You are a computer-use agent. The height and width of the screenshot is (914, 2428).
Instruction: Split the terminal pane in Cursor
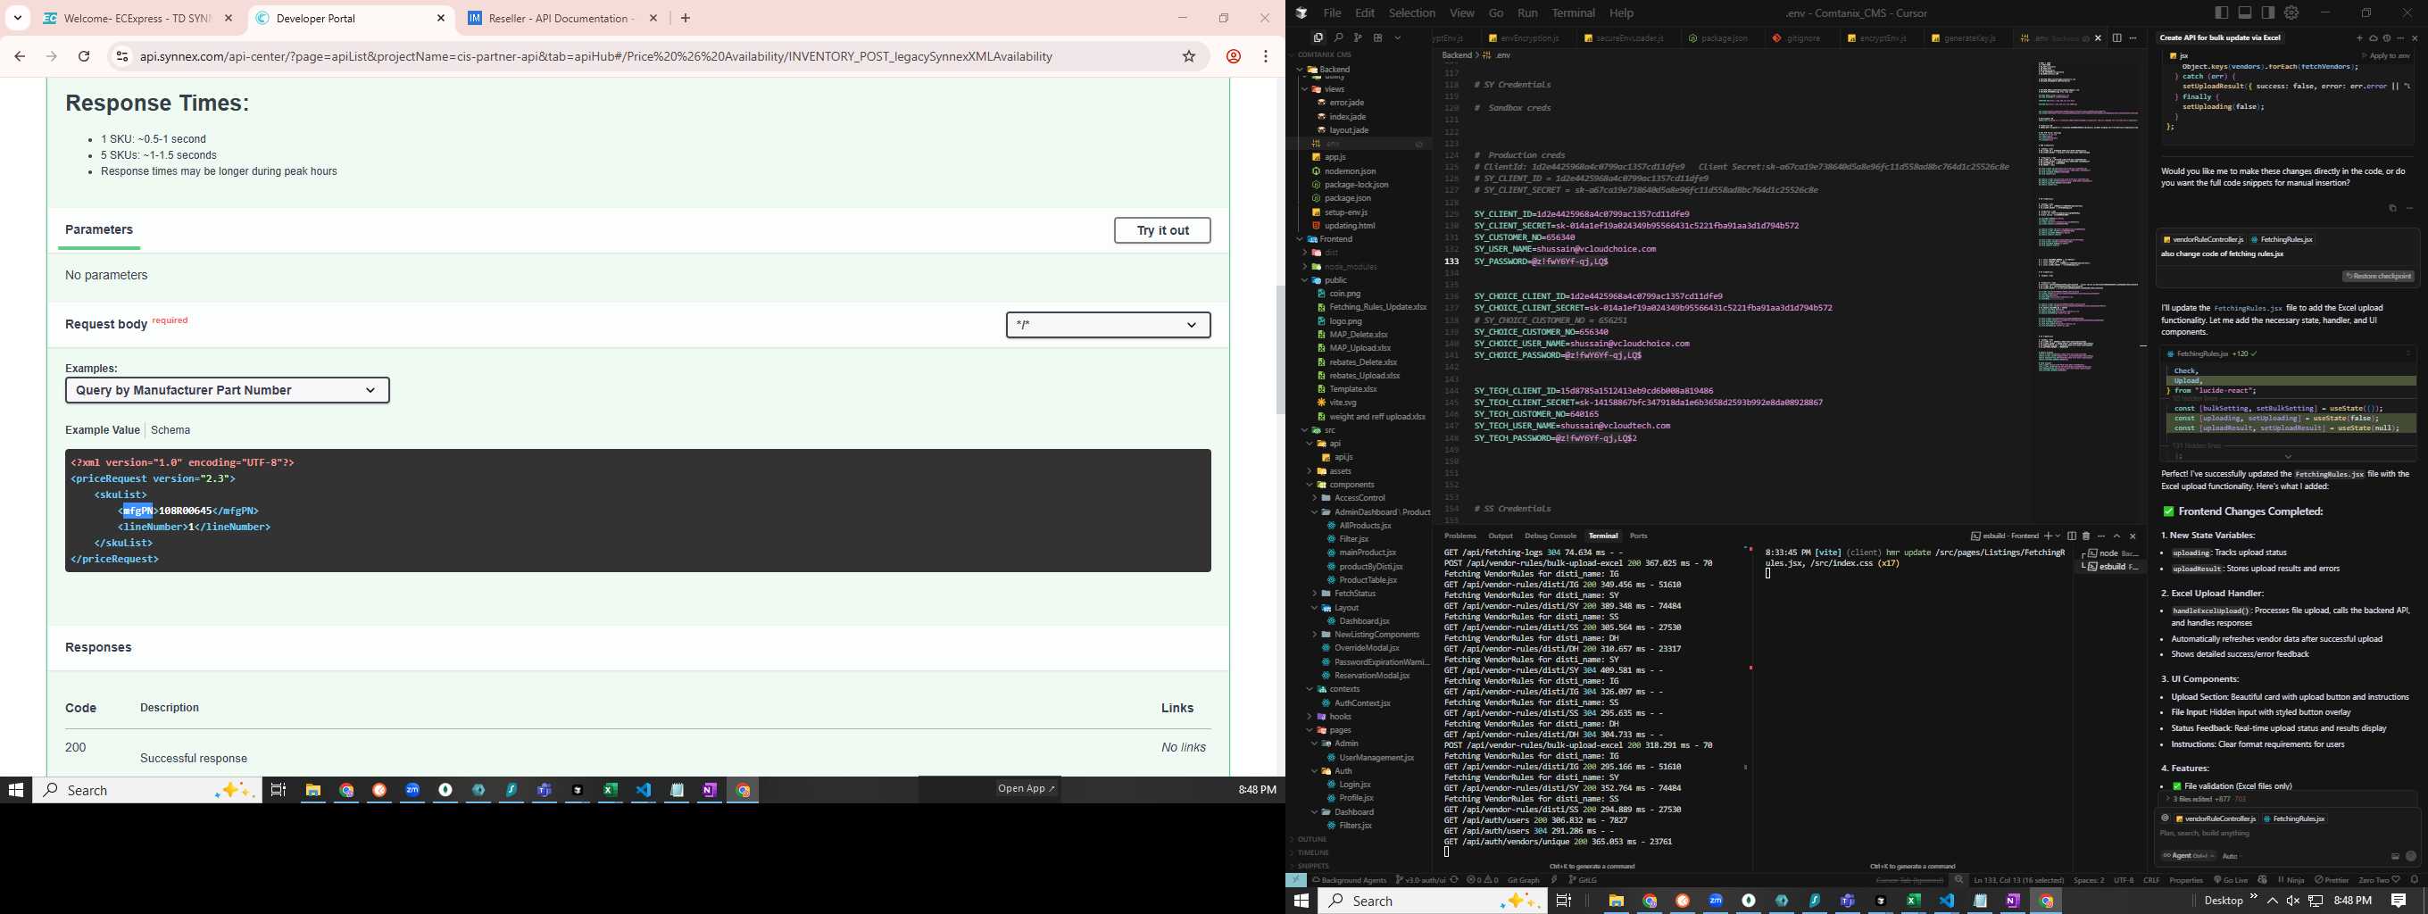tap(2072, 536)
